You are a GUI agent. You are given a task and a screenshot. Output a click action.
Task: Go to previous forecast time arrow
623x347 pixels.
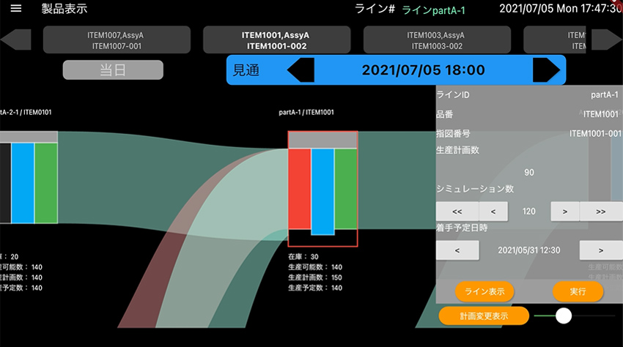300,70
